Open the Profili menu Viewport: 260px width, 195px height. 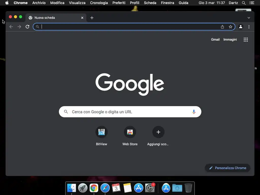(x=135, y=3)
